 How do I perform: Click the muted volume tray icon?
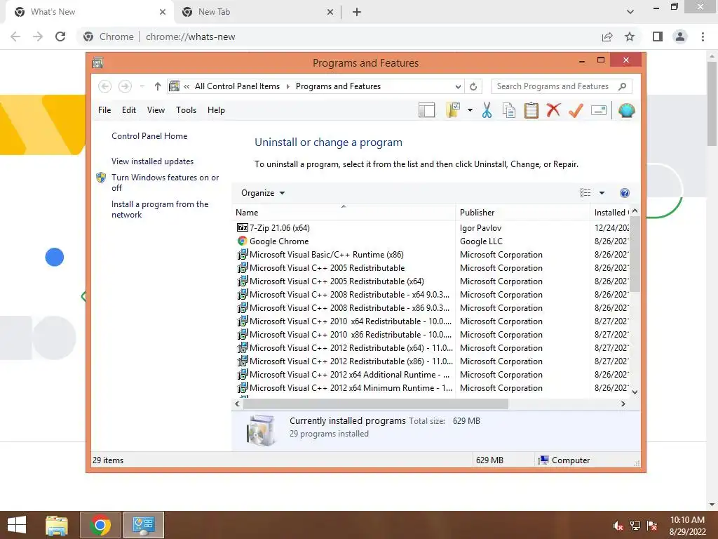click(618, 526)
